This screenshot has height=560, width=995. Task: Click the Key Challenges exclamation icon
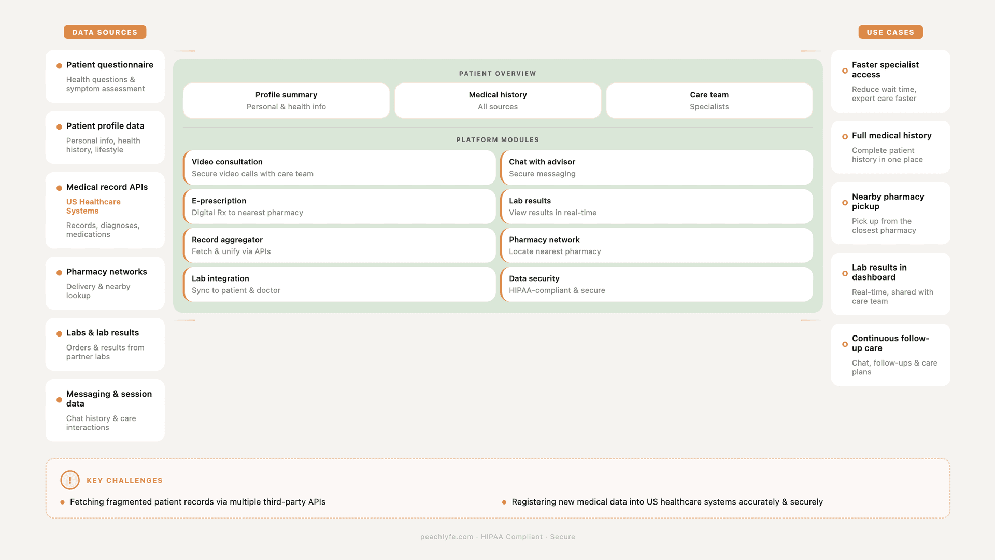pos(70,480)
